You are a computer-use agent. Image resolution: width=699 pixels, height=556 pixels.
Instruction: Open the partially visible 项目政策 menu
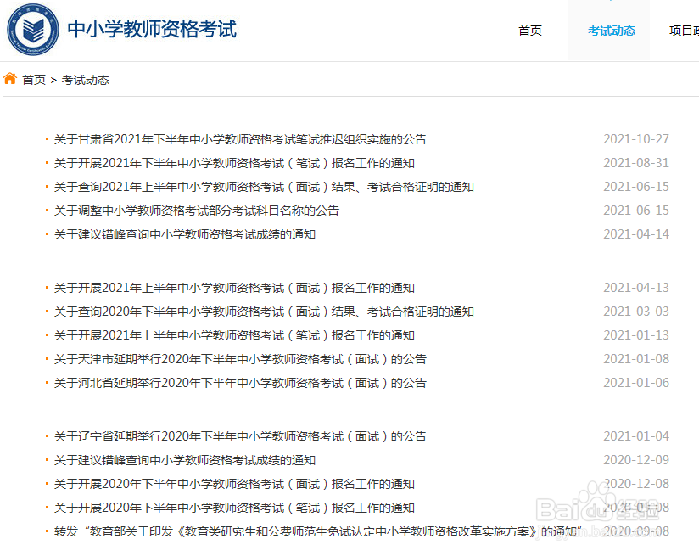click(x=684, y=31)
